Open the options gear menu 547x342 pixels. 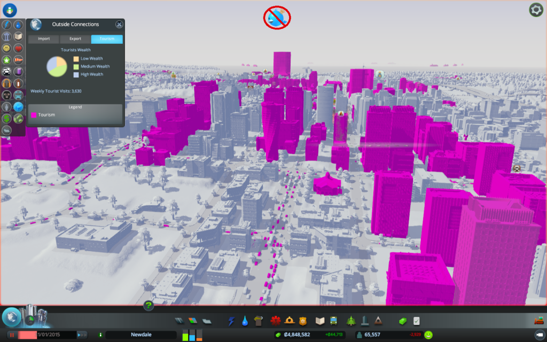[536, 10]
